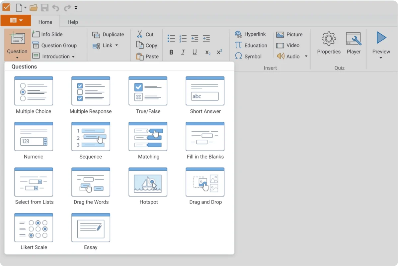Insert a Hyperlink
Screen dimensions: 398x266
click(x=250, y=34)
